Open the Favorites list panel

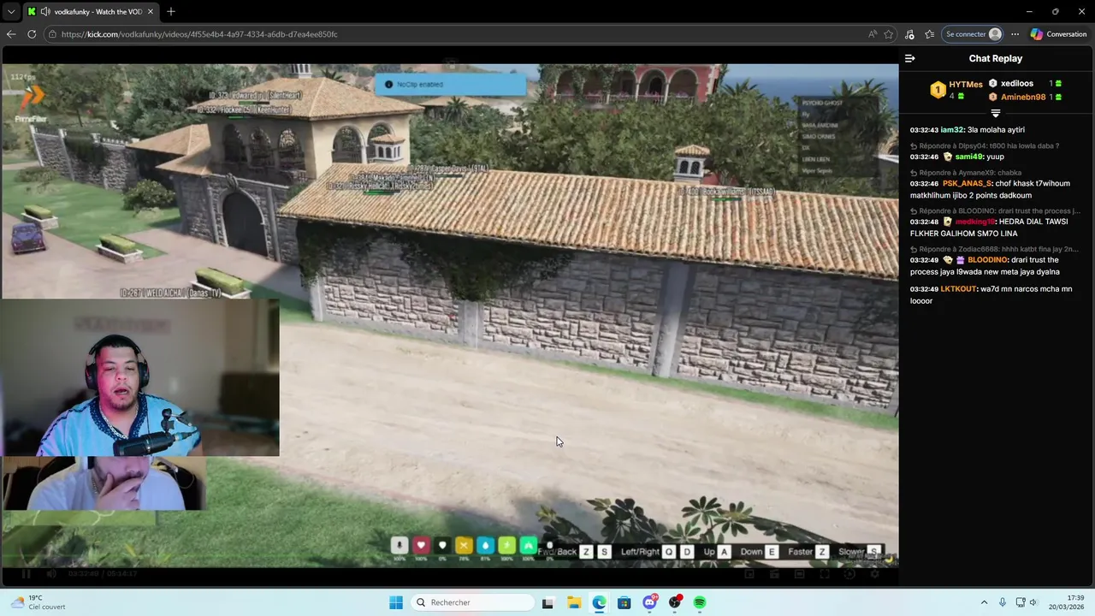pyautogui.click(x=929, y=34)
